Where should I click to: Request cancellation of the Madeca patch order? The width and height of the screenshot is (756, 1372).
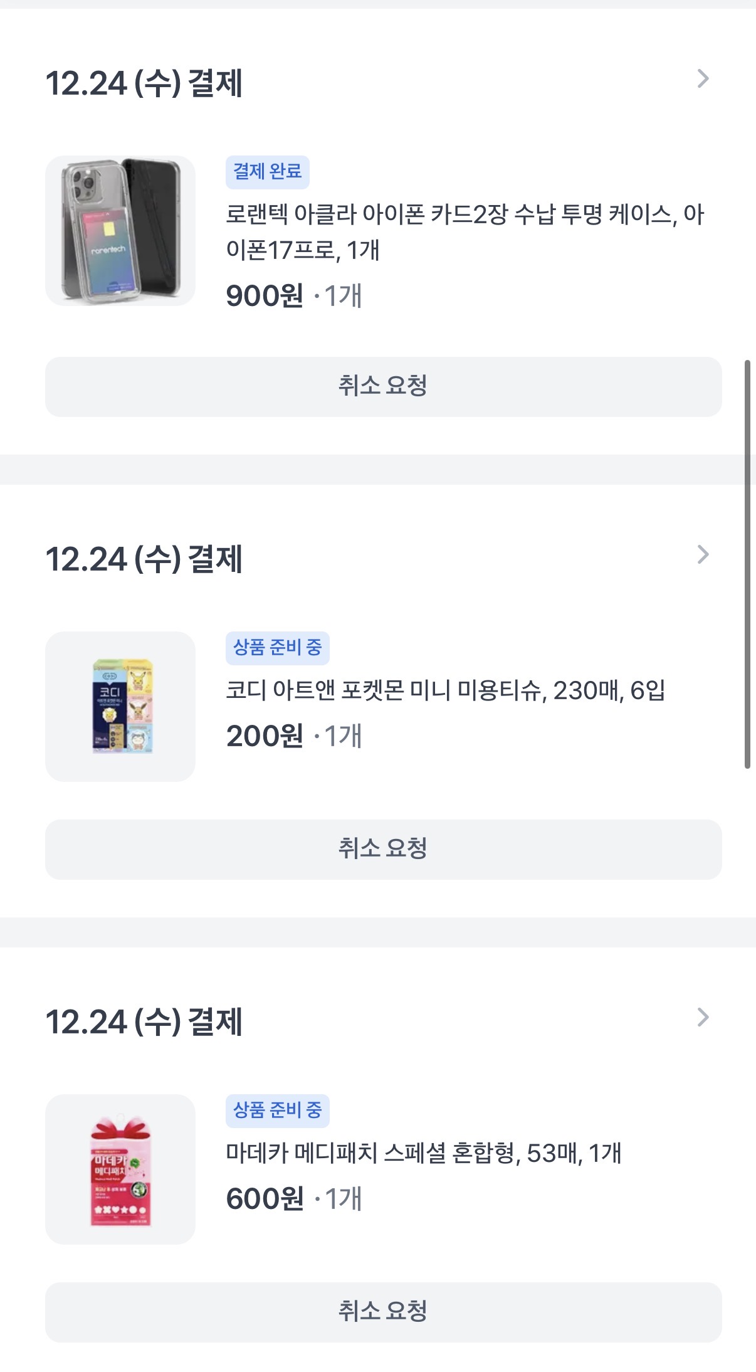383,1312
